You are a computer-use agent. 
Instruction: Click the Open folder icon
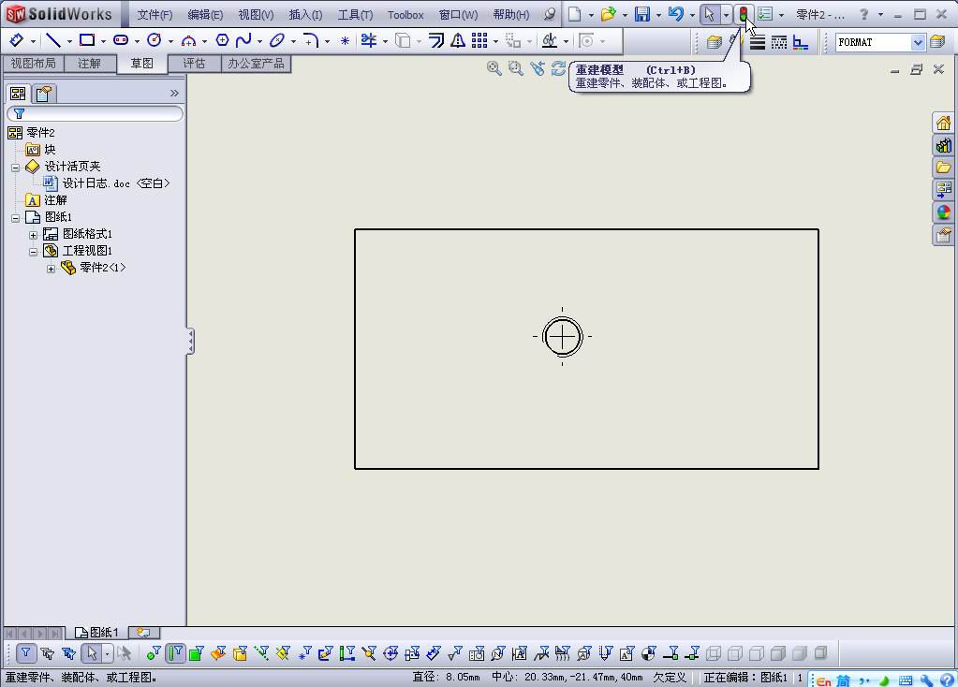tap(608, 14)
